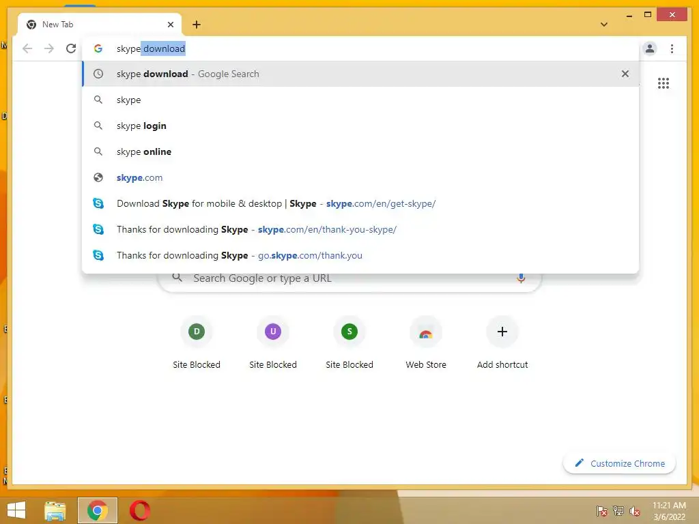Launch Opera from the taskbar
This screenshot has height=524, width=699.
pyautogui.click(x=140, y=510)
